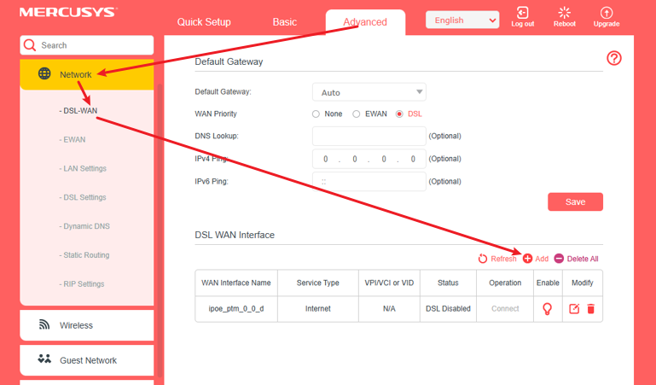Click the Upgrade icon
Viewport: 656px width, 385px height.
pos(607,13)
